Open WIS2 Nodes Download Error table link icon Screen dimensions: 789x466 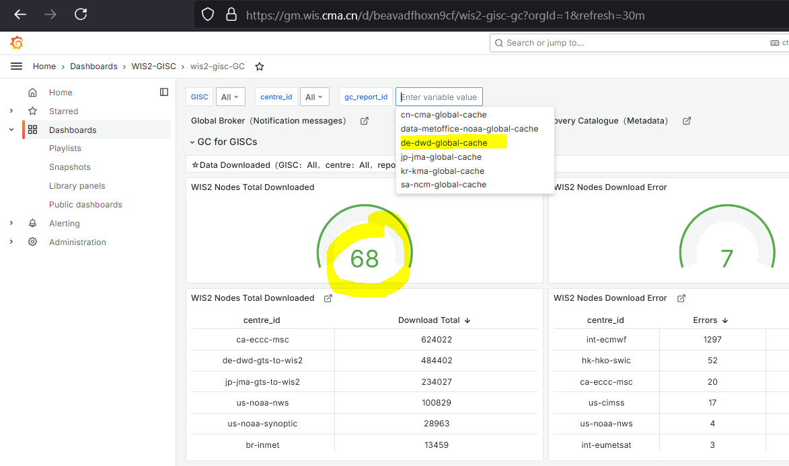click(x=681, y=298)
